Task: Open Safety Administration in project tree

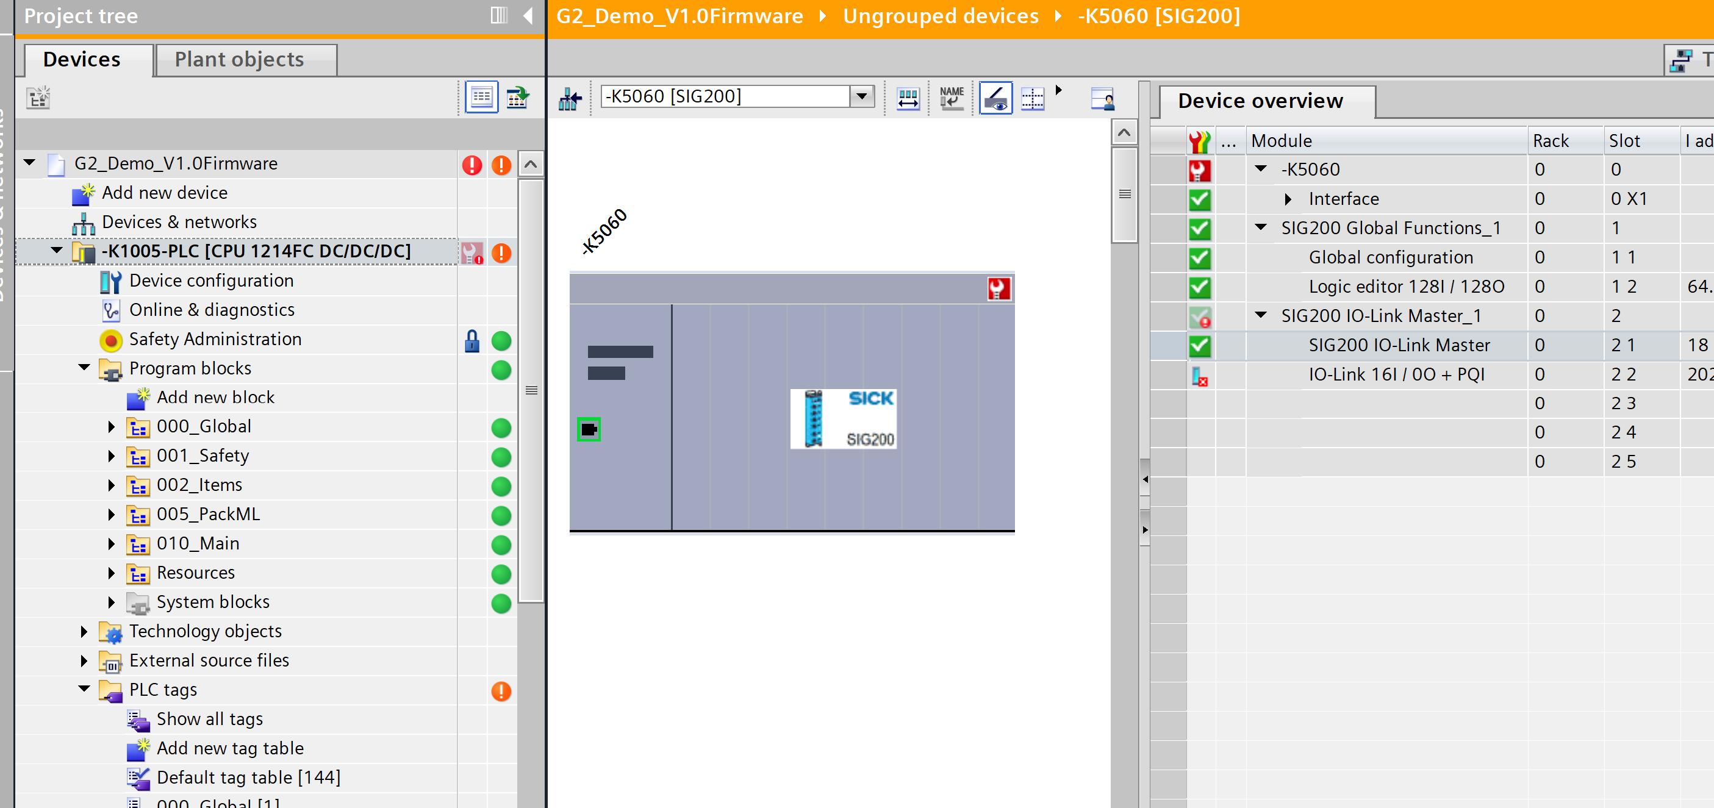Action: pyautogui.click(x=215, y=339)
